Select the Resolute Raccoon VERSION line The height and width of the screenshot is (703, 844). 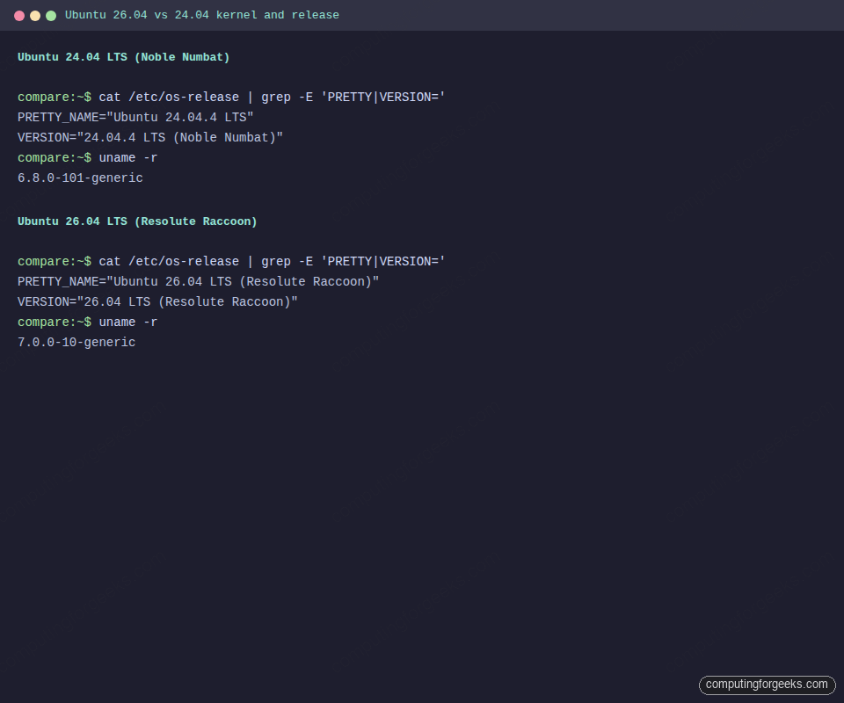point(156,301)
